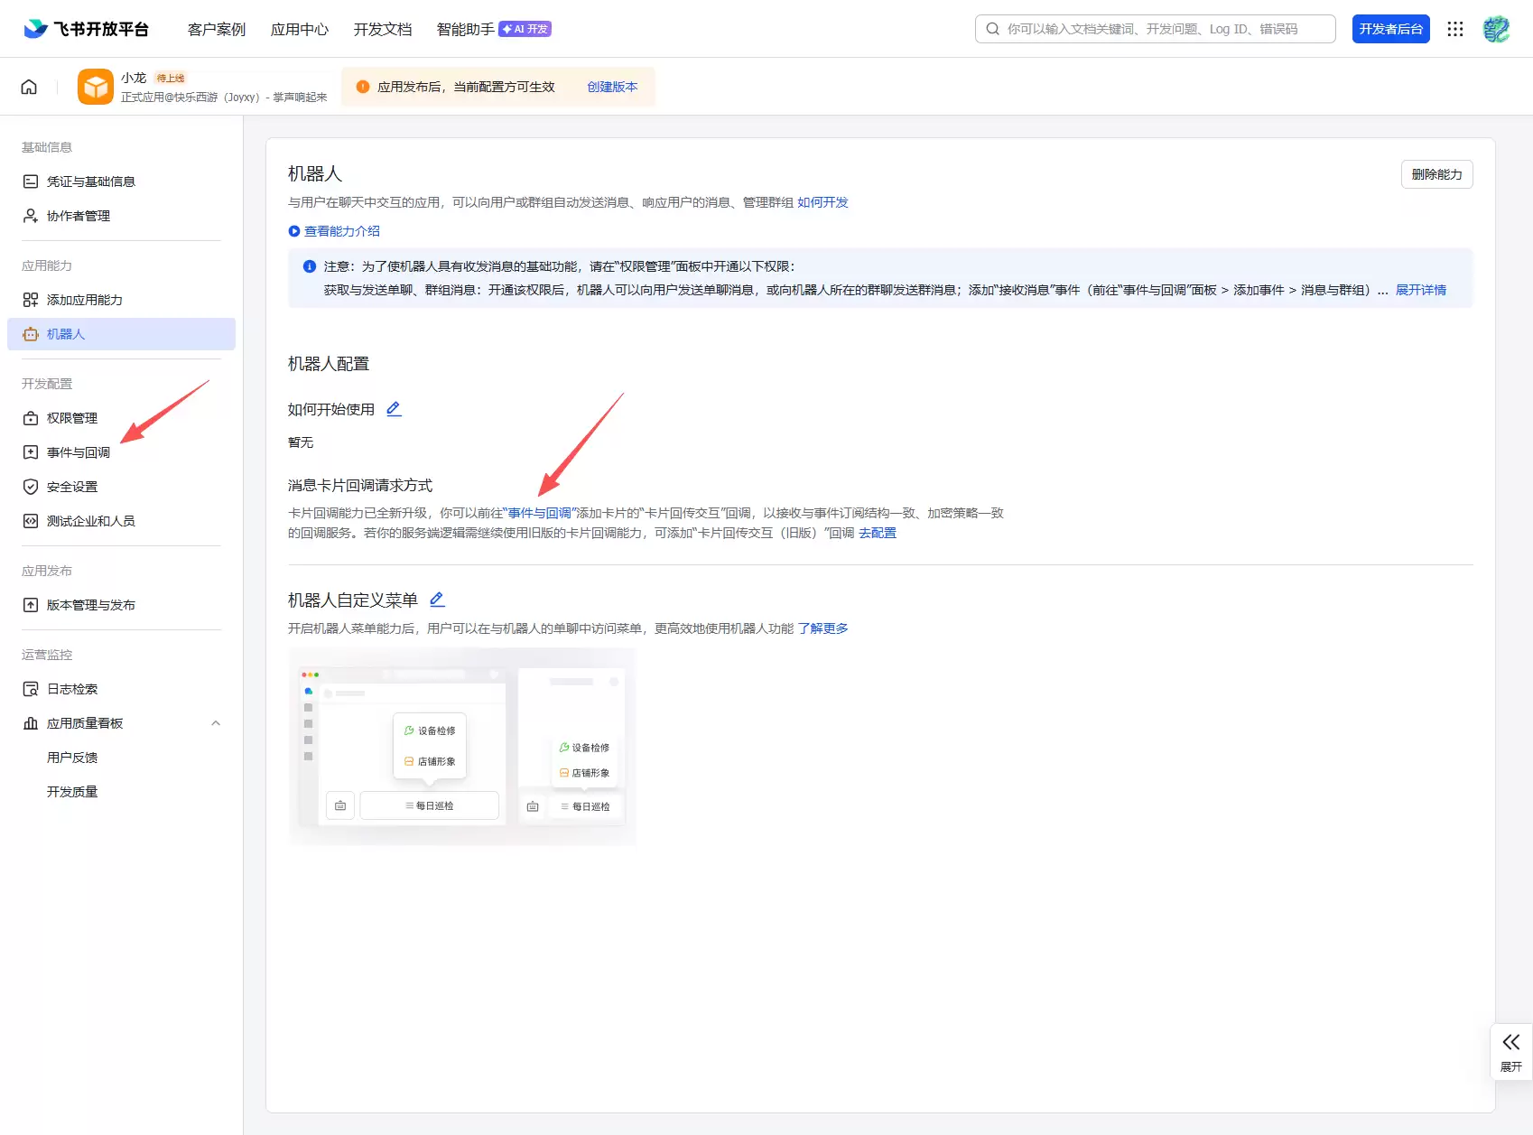Focus the documentation search input field
Image resolution: width=1533 pixels, height=1135 pixels.
tap(1165, 29)
